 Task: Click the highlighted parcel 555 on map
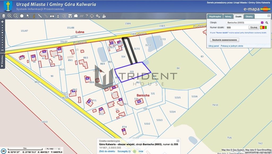coord(133,72)
